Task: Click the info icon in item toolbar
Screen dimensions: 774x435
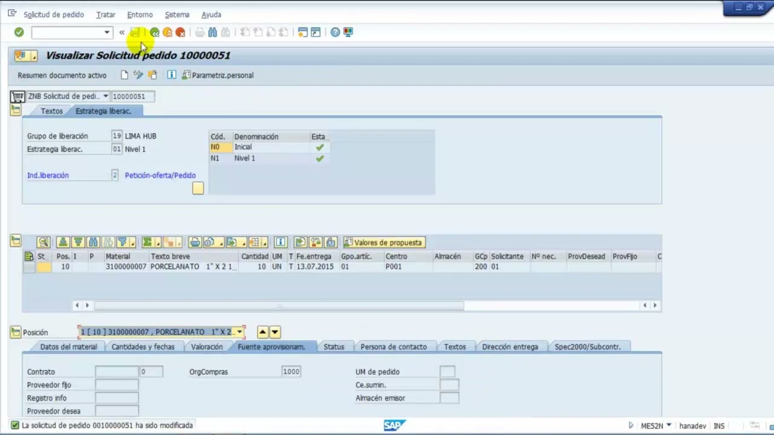Action: pos(280,242)
